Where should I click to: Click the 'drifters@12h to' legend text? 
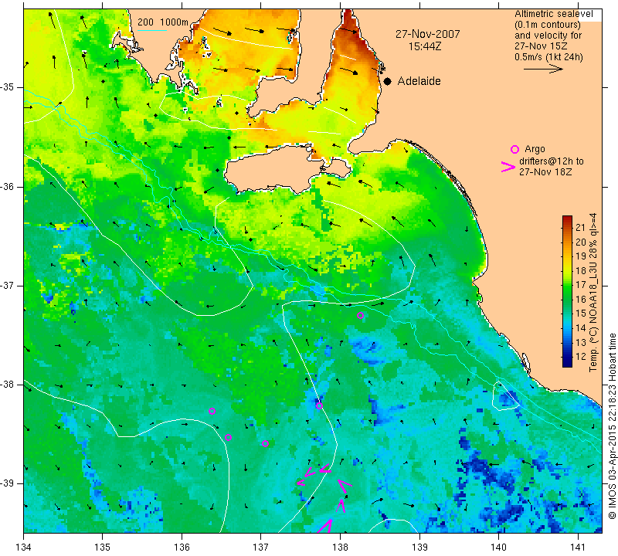[x=552, y=161]
